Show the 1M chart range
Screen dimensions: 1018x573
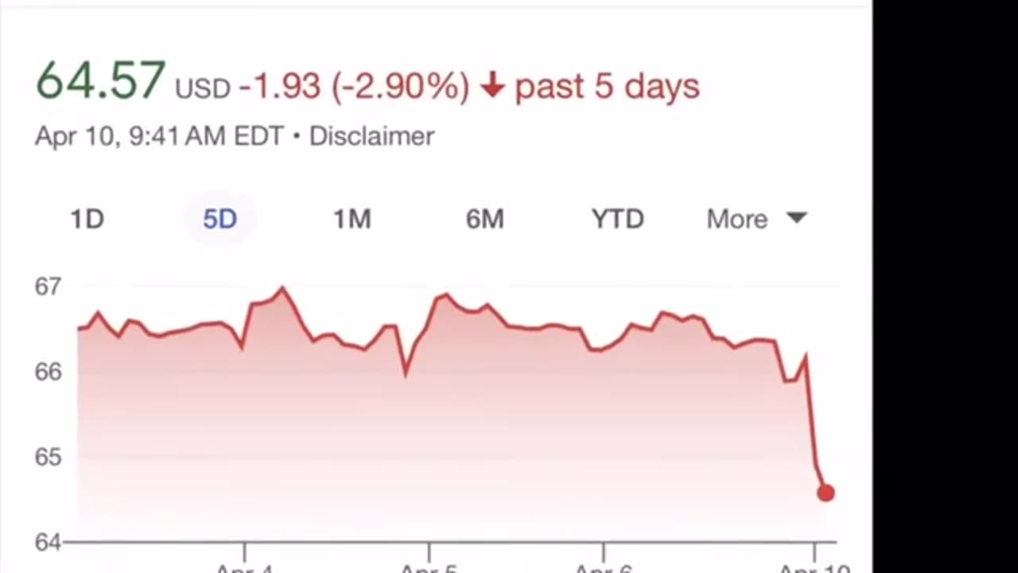coord(352,219)
